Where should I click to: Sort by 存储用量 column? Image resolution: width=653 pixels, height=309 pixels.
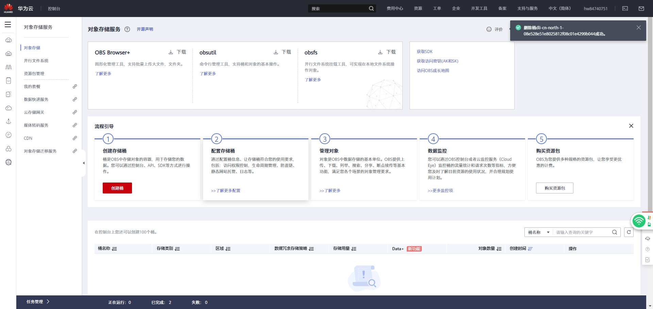pos(354,249)
